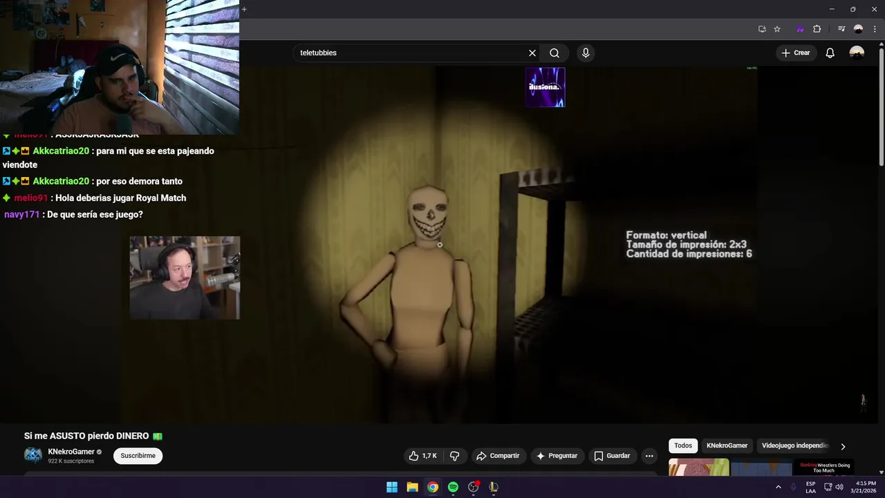Screen dimensions: 885x498
Task: Bookmark this page with the star
Action: [777, 29]
